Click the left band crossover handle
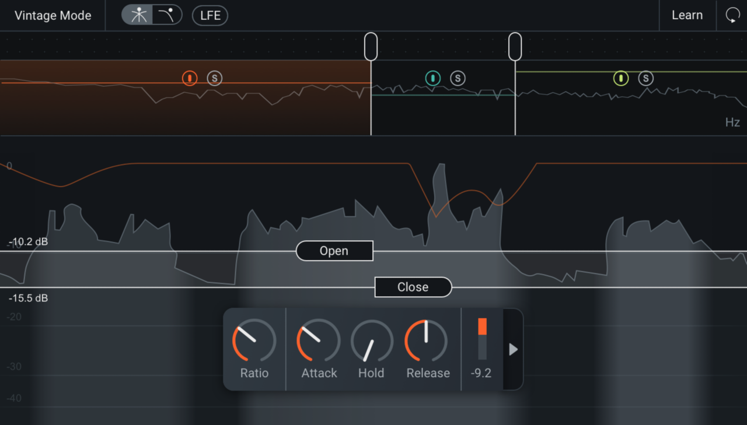This screenshot has width=747, height=425. [371, 45]
